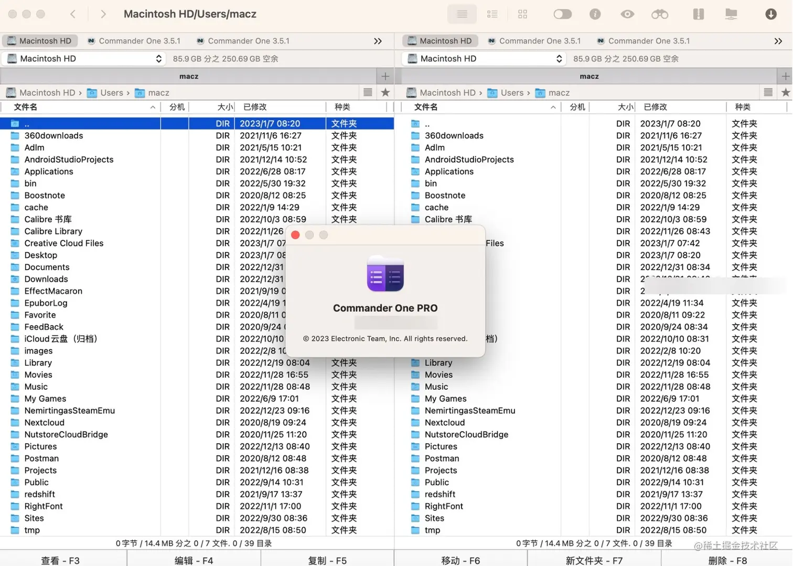The image size is (793, 566).
Task: Click the 新文件夹 - F7 button
Action: (594, 560)
